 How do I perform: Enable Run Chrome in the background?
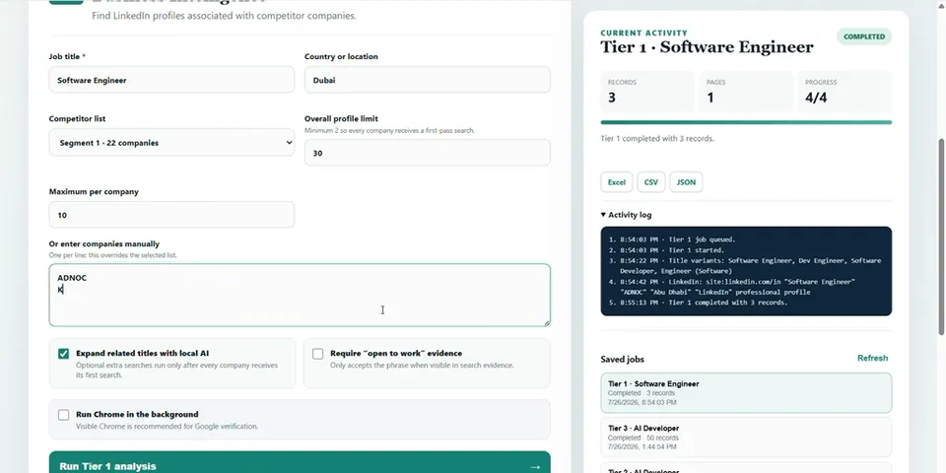point(63,415)
